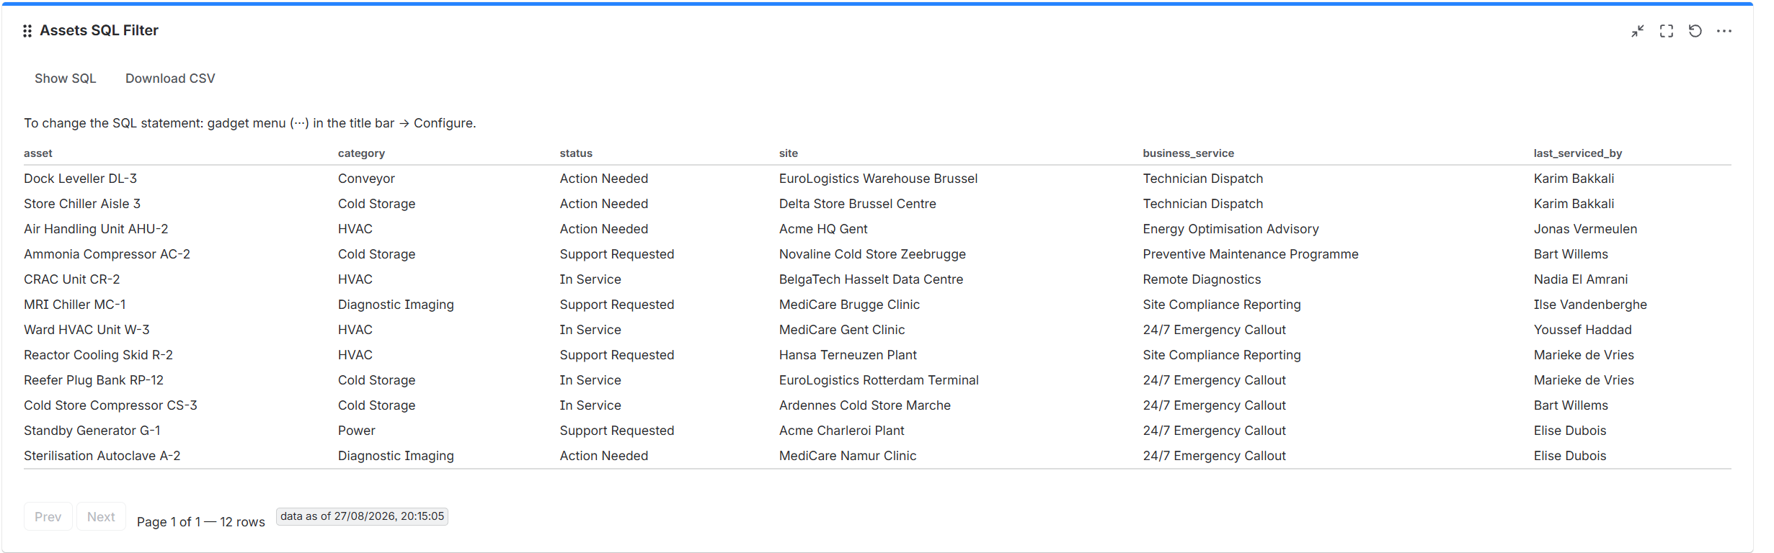Open the gadget more options menu

click(1724, 31)
